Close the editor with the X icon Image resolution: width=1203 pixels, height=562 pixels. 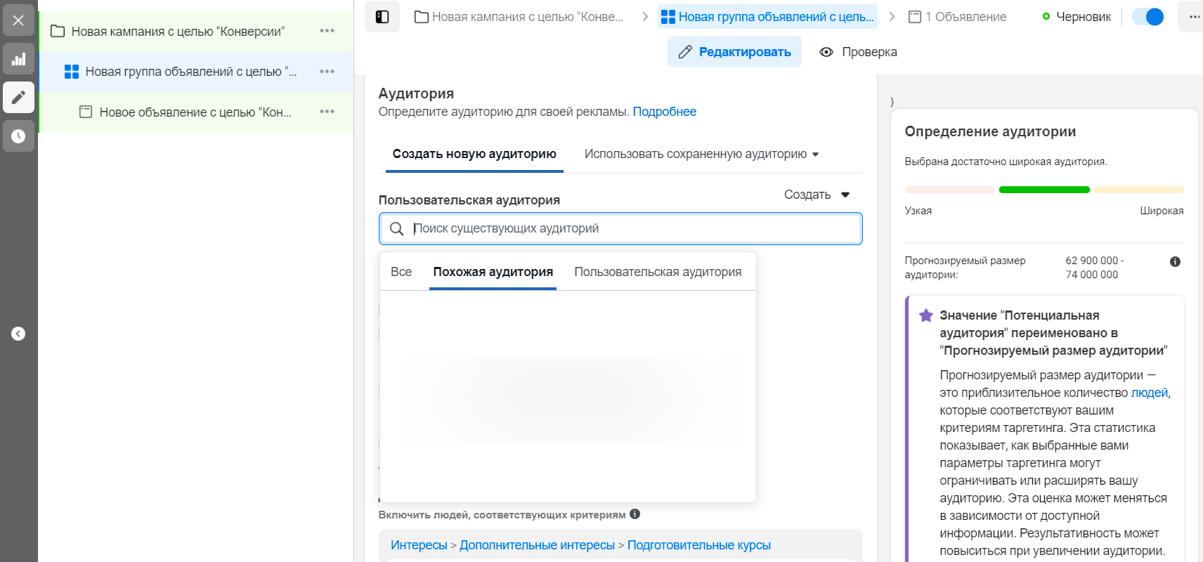click(x=18, y=20)
